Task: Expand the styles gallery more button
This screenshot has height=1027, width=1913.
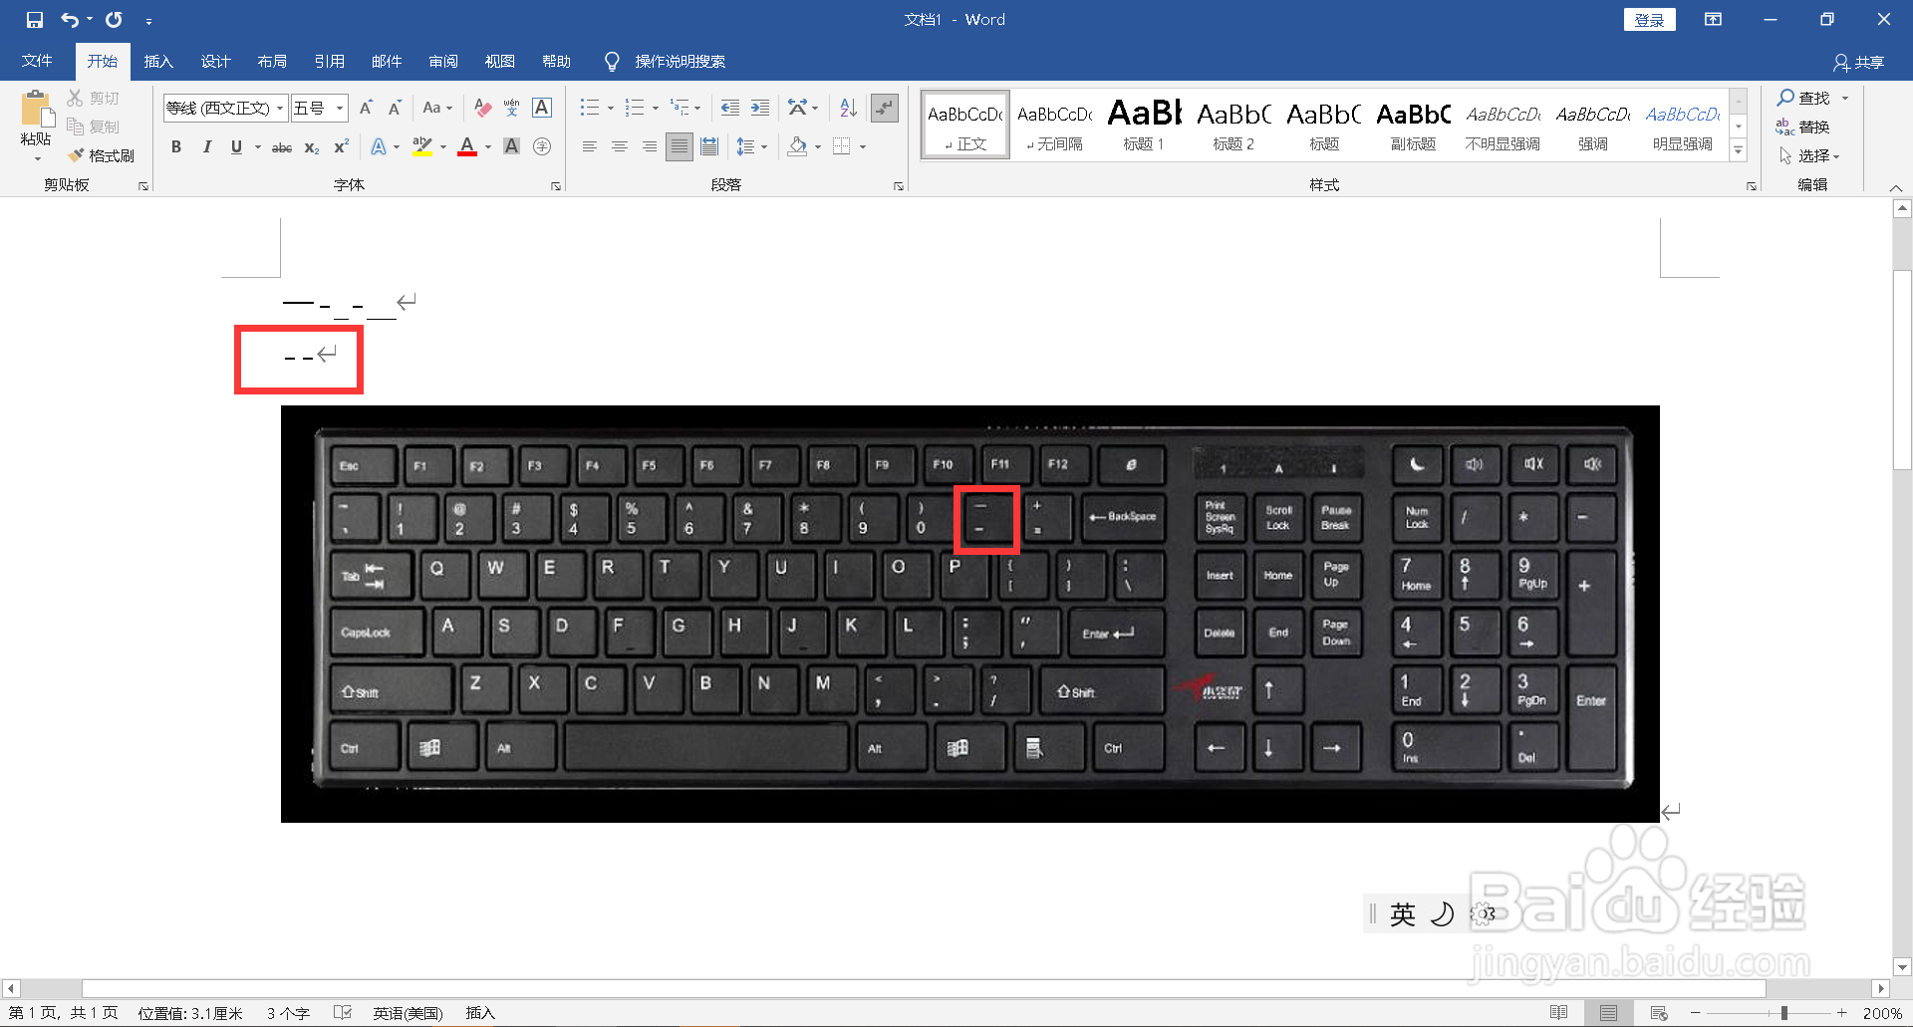Action: click(x=1739, y=151)
